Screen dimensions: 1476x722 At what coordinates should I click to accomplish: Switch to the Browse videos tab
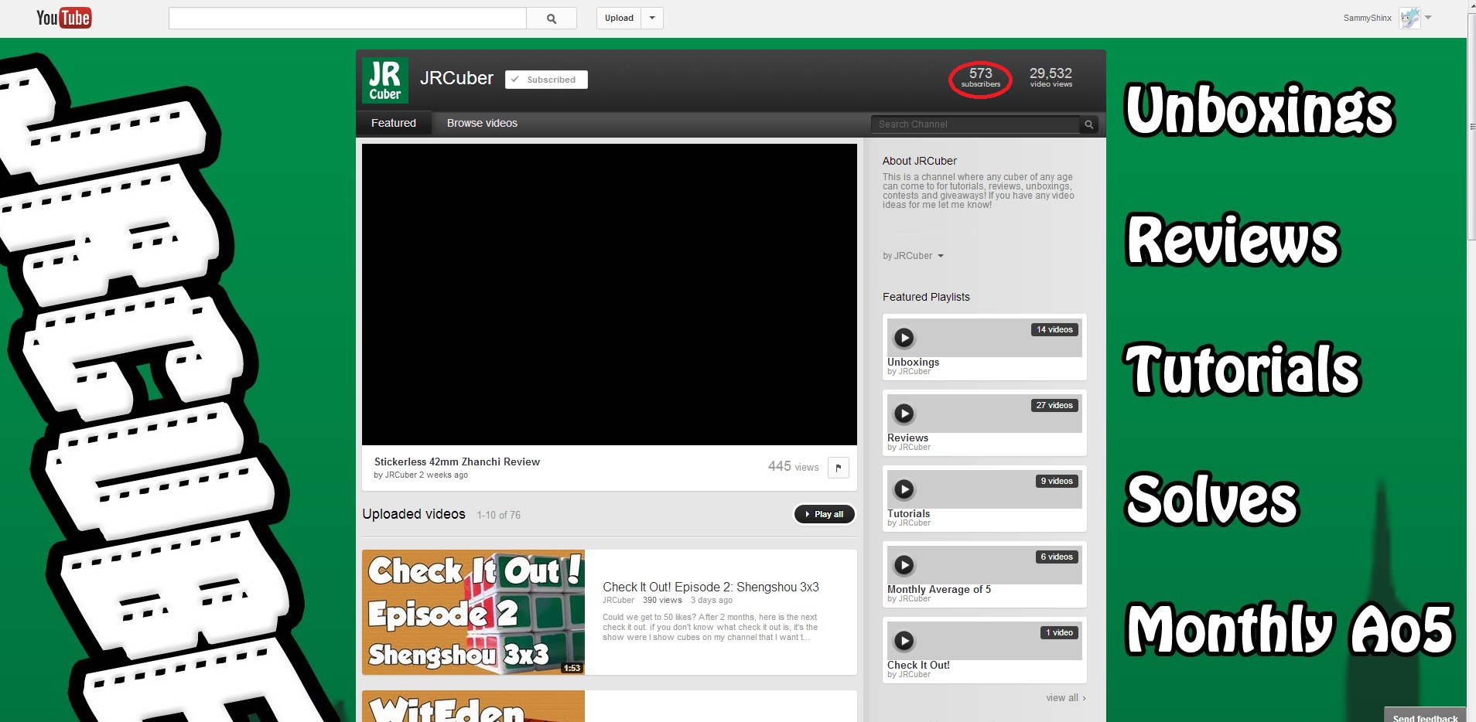tap(482, 123)
